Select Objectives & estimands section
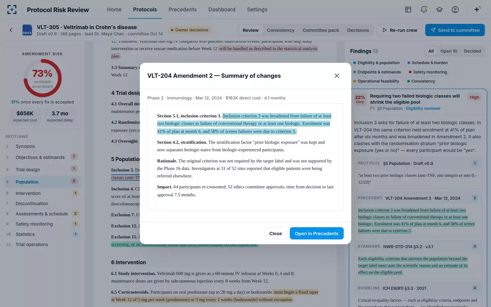491x307 pixels. click(x=42, y=157)
